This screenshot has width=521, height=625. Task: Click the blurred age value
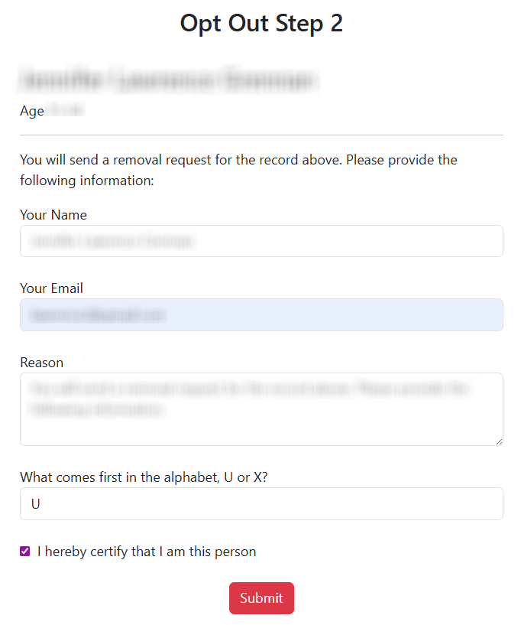click(65, 112)
